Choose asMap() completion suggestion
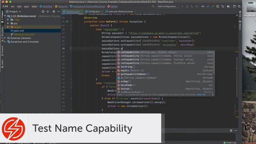Image resolution: width=256 pixels, height=144 pixels. [x=165, y=81]
